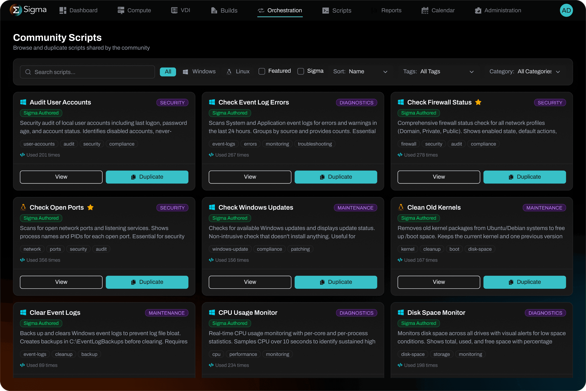Duplicate the Check Event Log Errors script
The image size is (586, 391).
[x=336, y=177]
